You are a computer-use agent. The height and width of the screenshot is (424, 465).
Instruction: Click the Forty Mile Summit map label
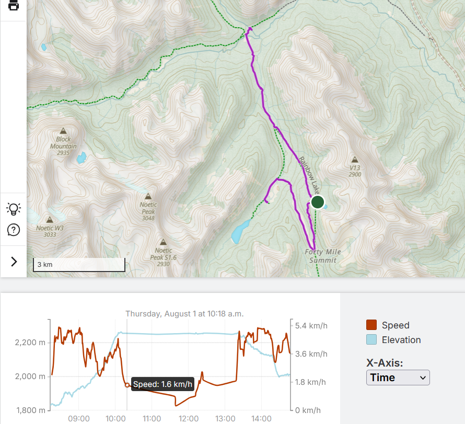click(323, 256)
